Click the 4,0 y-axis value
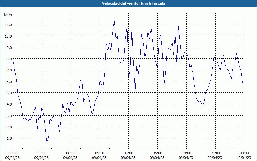Screen dimensions: 257x161 coord(9,104)
